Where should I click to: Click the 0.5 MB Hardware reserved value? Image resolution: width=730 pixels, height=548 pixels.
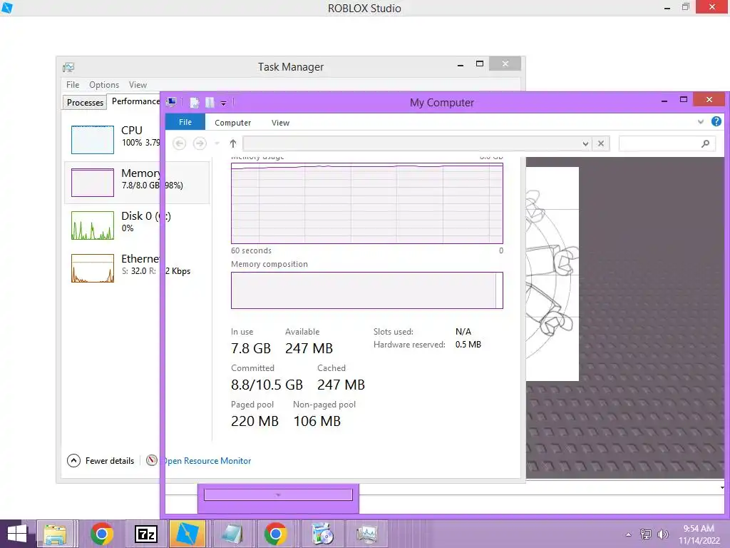468,345
